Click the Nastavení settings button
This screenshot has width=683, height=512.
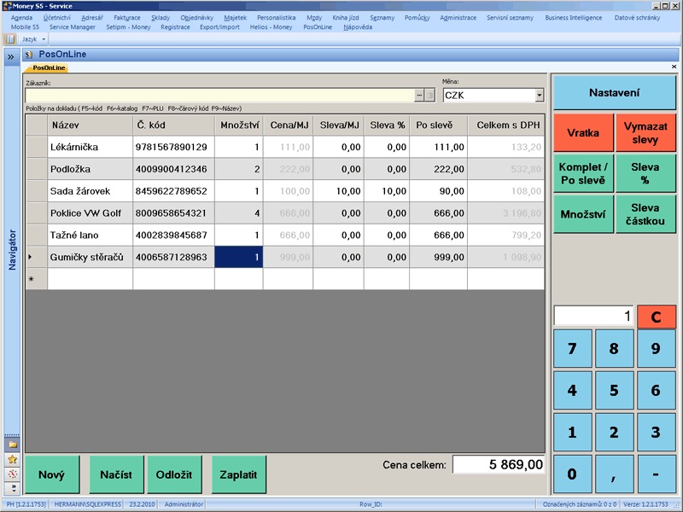click(614, 92)
